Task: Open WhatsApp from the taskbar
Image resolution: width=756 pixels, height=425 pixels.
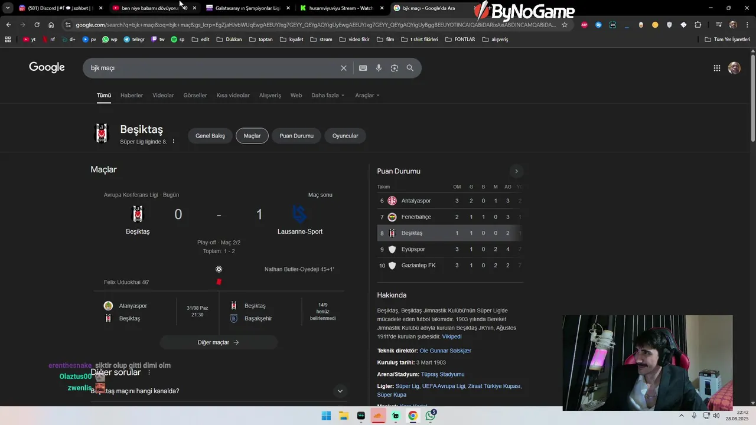Action: click(x=431, y=416)
